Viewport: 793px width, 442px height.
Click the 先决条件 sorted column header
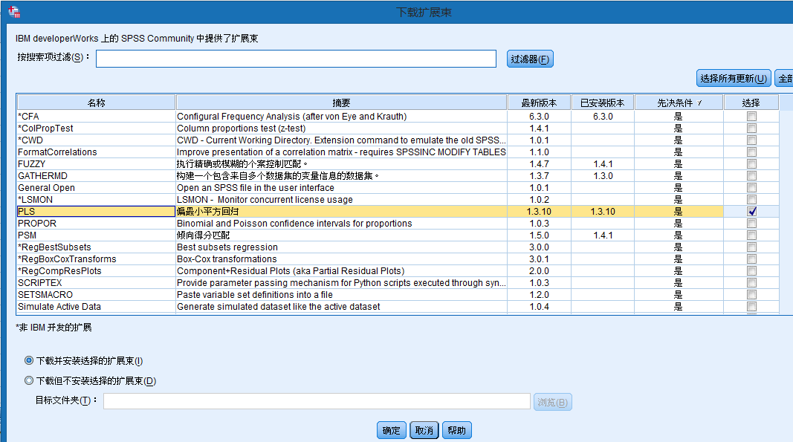[x=679, y=103]
